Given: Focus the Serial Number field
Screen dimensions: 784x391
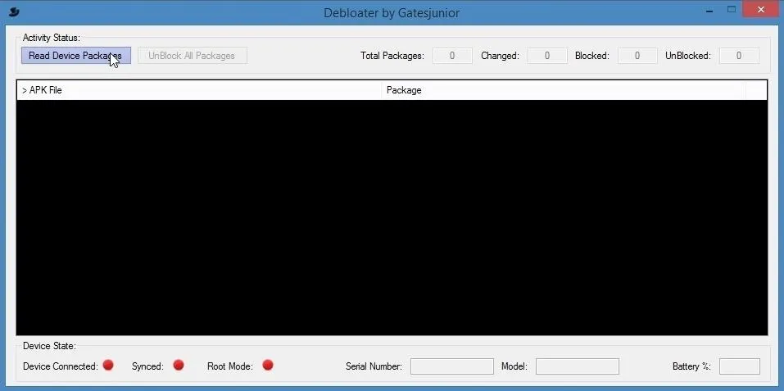Looking at the screenshot, I should [x=452, y=366].
